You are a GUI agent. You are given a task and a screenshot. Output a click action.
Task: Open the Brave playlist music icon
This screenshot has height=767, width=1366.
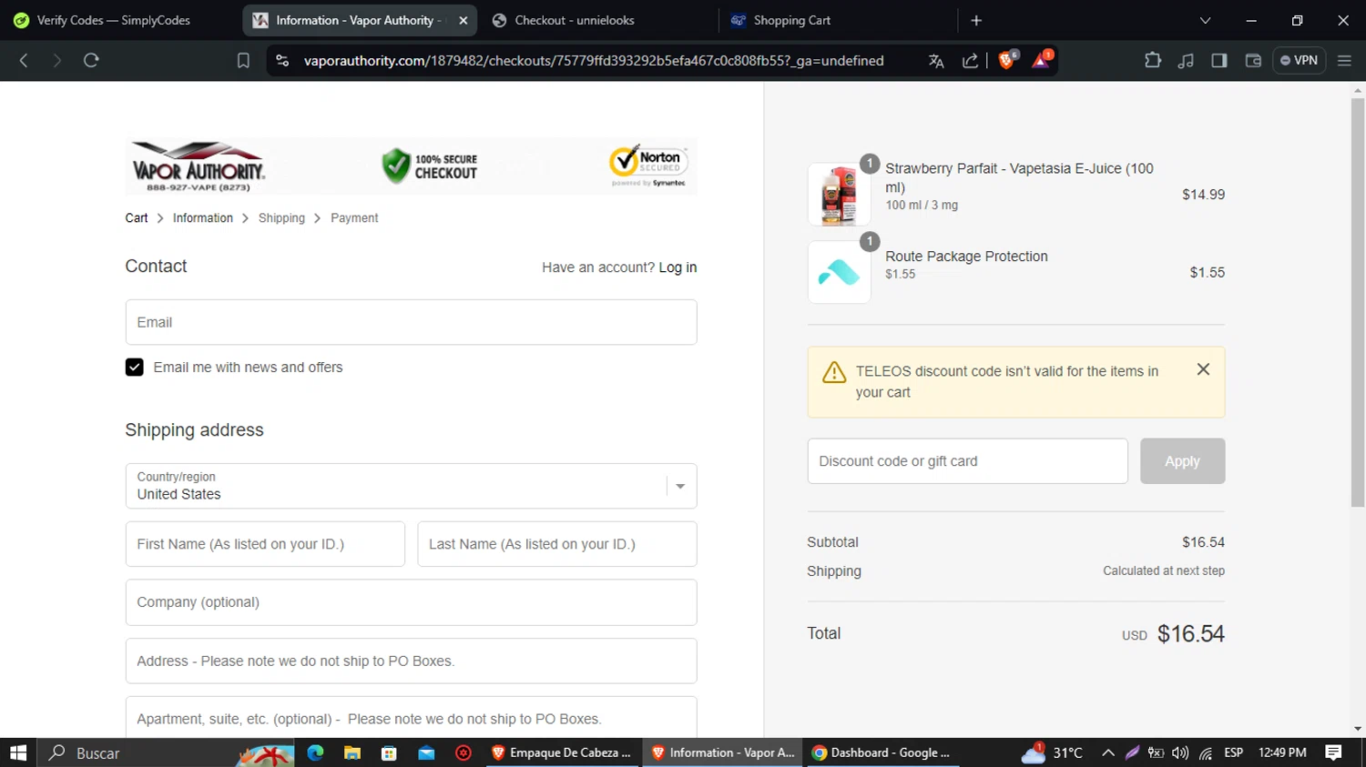tap(1186, 61)
